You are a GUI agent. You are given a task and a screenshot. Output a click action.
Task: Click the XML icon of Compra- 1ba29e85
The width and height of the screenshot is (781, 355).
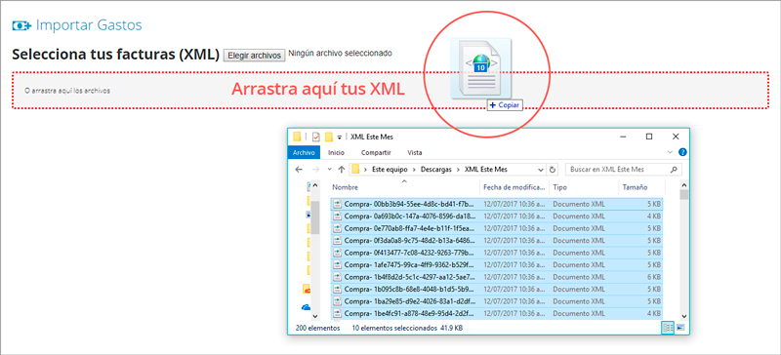coord(338,301)
